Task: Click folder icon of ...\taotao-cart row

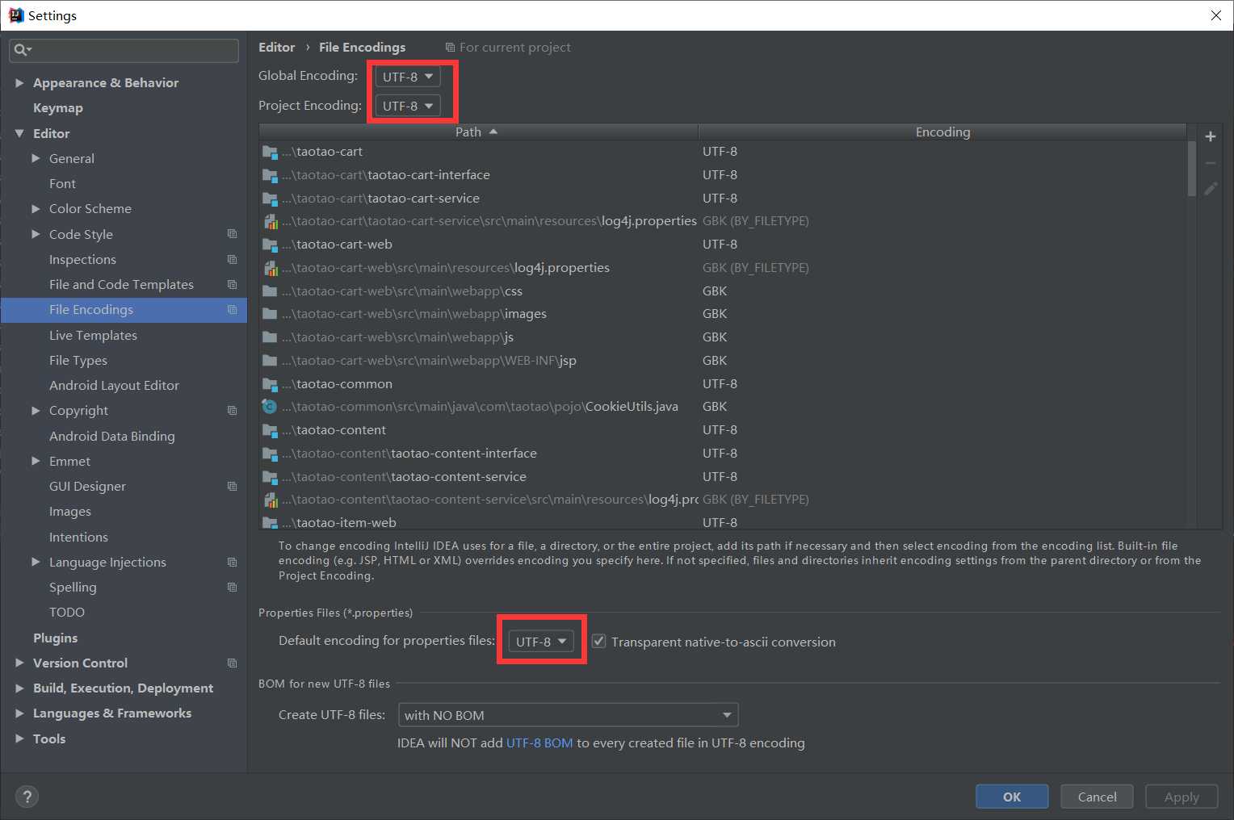Action: coord(270,152)
